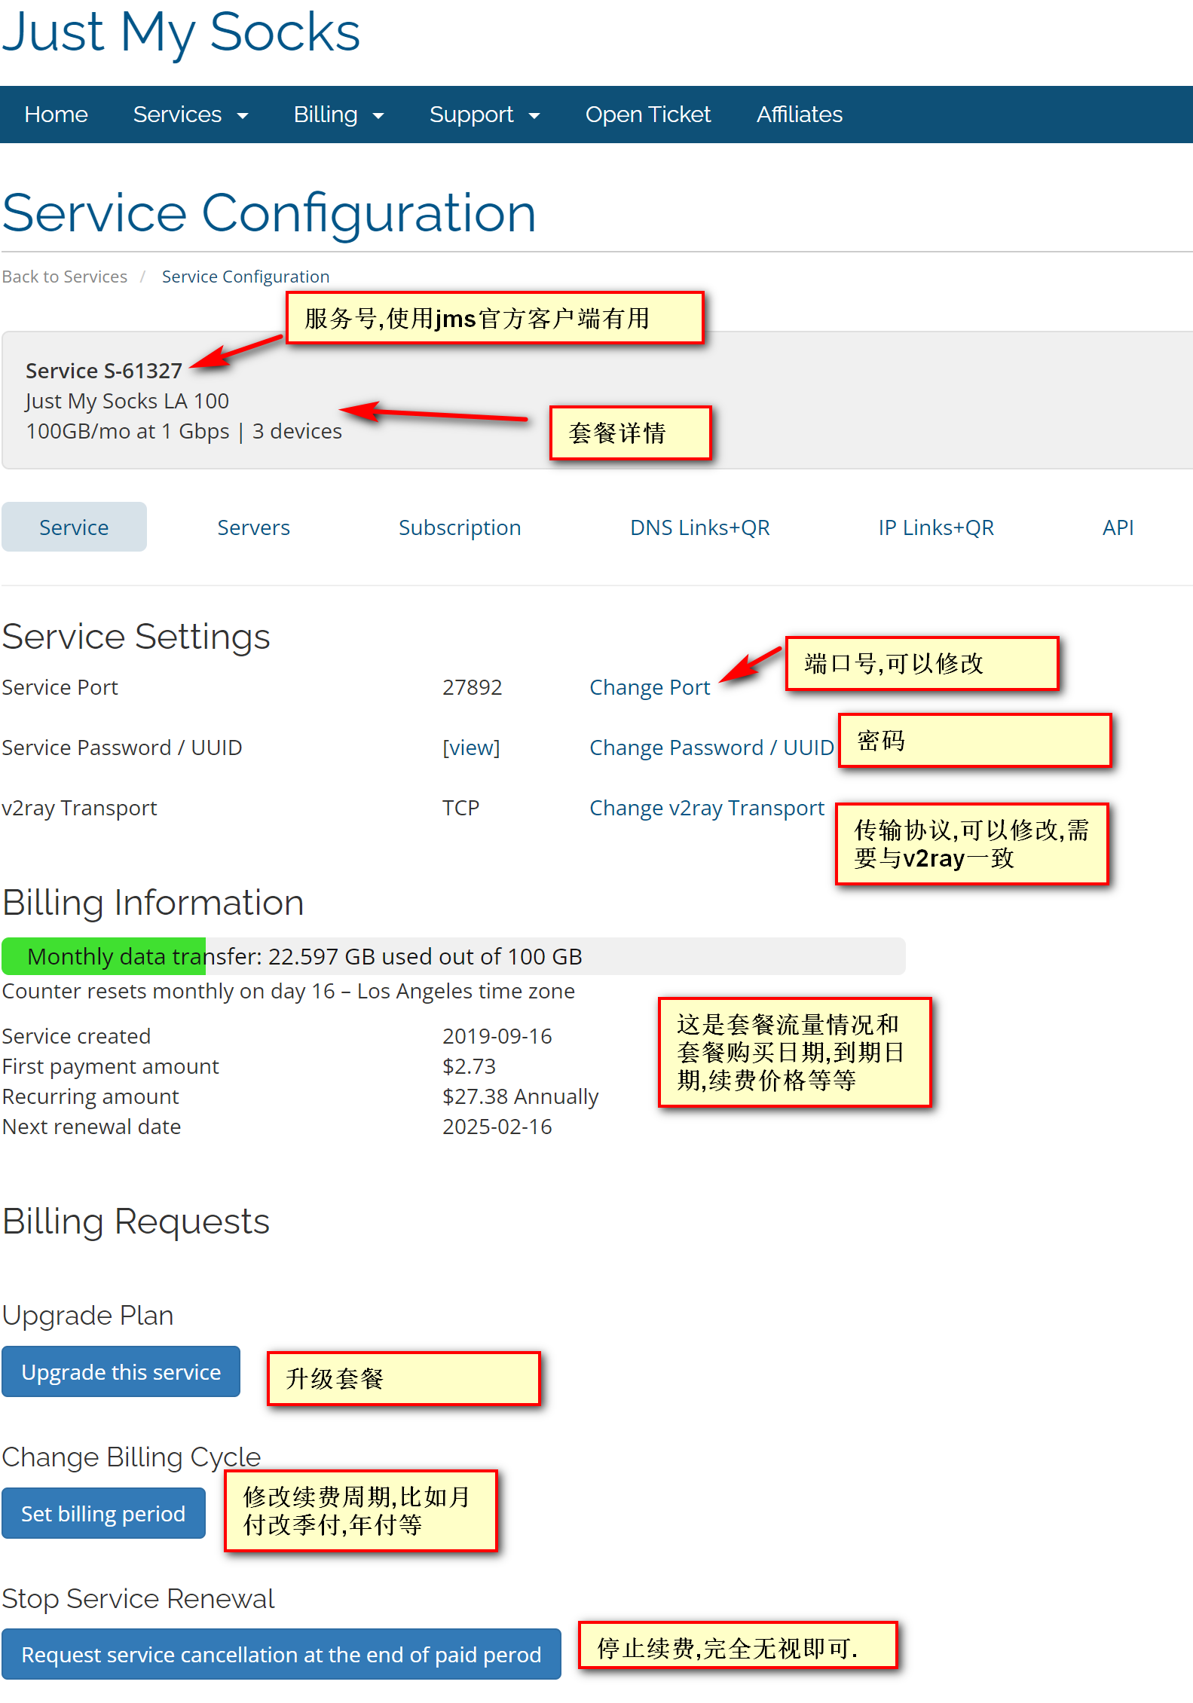Image resolution: width=1193 pixels, height=1703 pixels.
Task: Click the Service Password / UUID label
Action: 122,748
